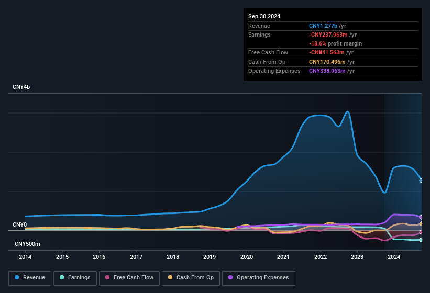
Task: Click the Cash From Op endpoint marker
Action: 421,224
